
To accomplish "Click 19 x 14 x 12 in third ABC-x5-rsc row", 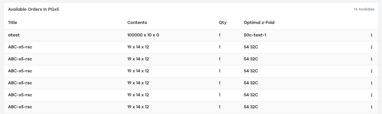I will pyautogui.click(x=138, y=71).
